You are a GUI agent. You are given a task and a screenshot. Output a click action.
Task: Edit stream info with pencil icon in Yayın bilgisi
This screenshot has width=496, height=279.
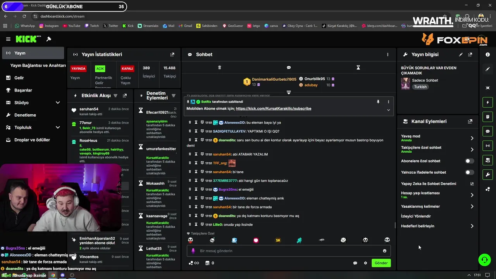461,55
